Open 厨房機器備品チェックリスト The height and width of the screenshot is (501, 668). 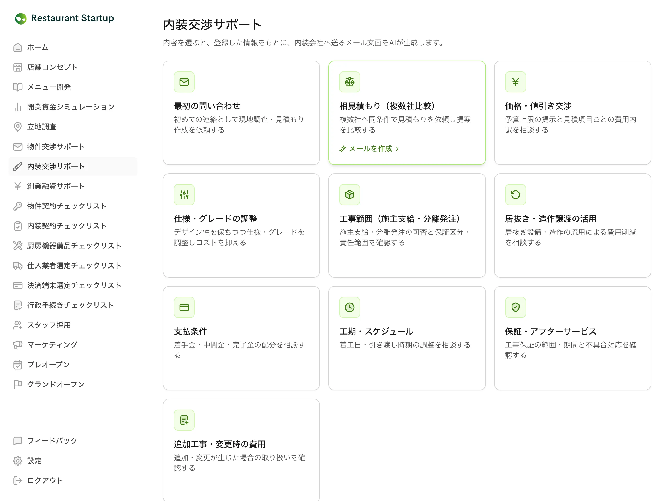coord(73,246)
